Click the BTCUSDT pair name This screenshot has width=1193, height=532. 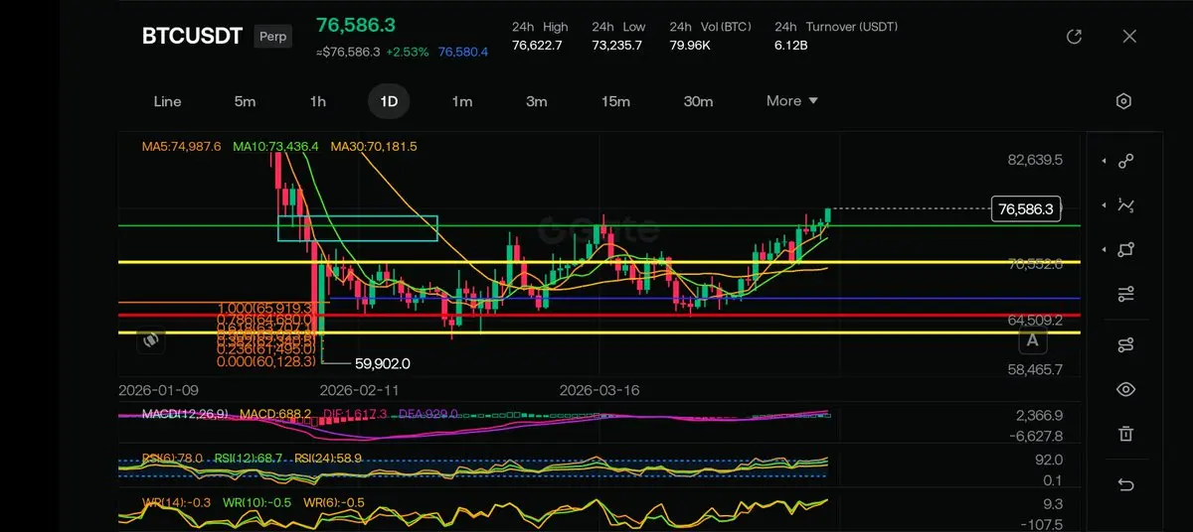pyautogui.click(x=192, y=37)
